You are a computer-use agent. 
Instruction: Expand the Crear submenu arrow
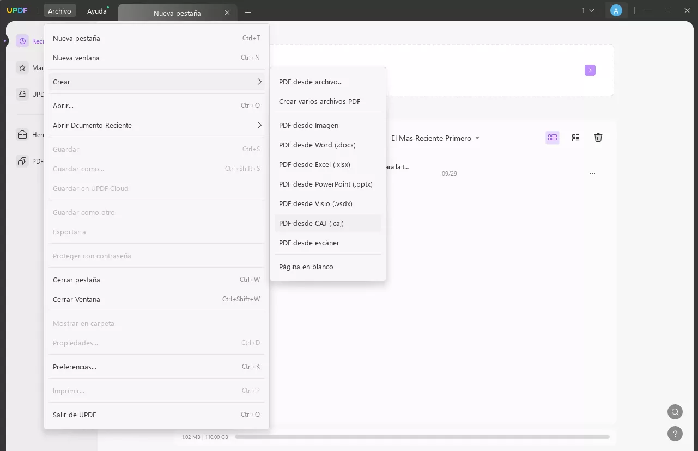(259, 82)
